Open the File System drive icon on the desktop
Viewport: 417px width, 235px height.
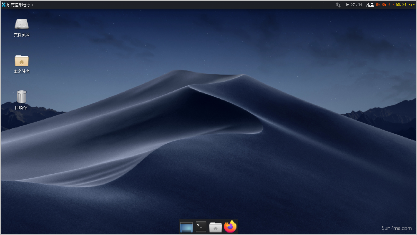(22, 24)
